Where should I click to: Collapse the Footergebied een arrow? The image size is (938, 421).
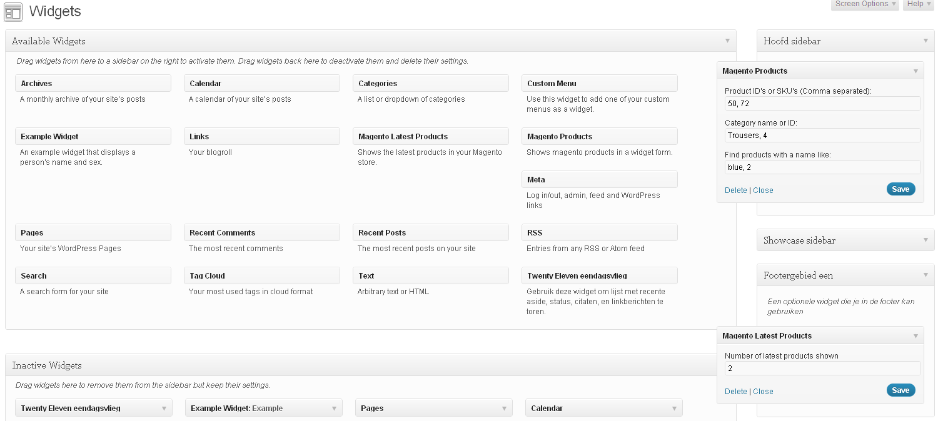pyautogui.click(x=925, y=275)
